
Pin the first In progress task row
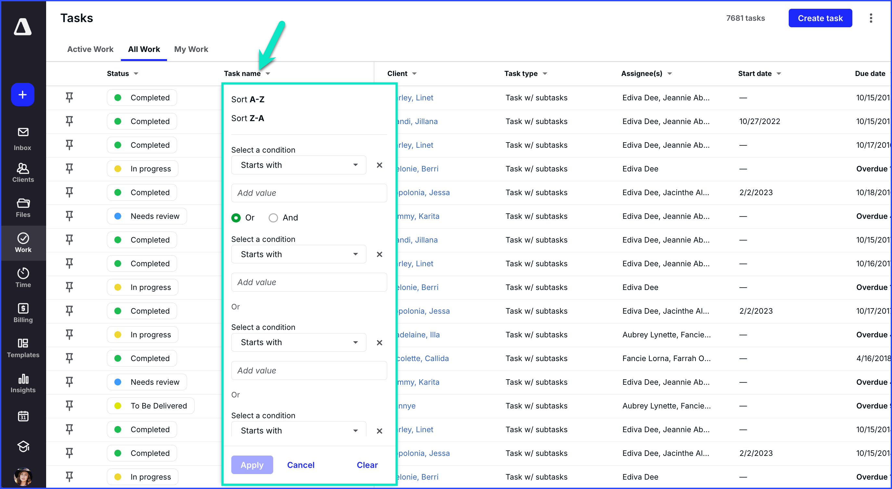click(69, 169)
